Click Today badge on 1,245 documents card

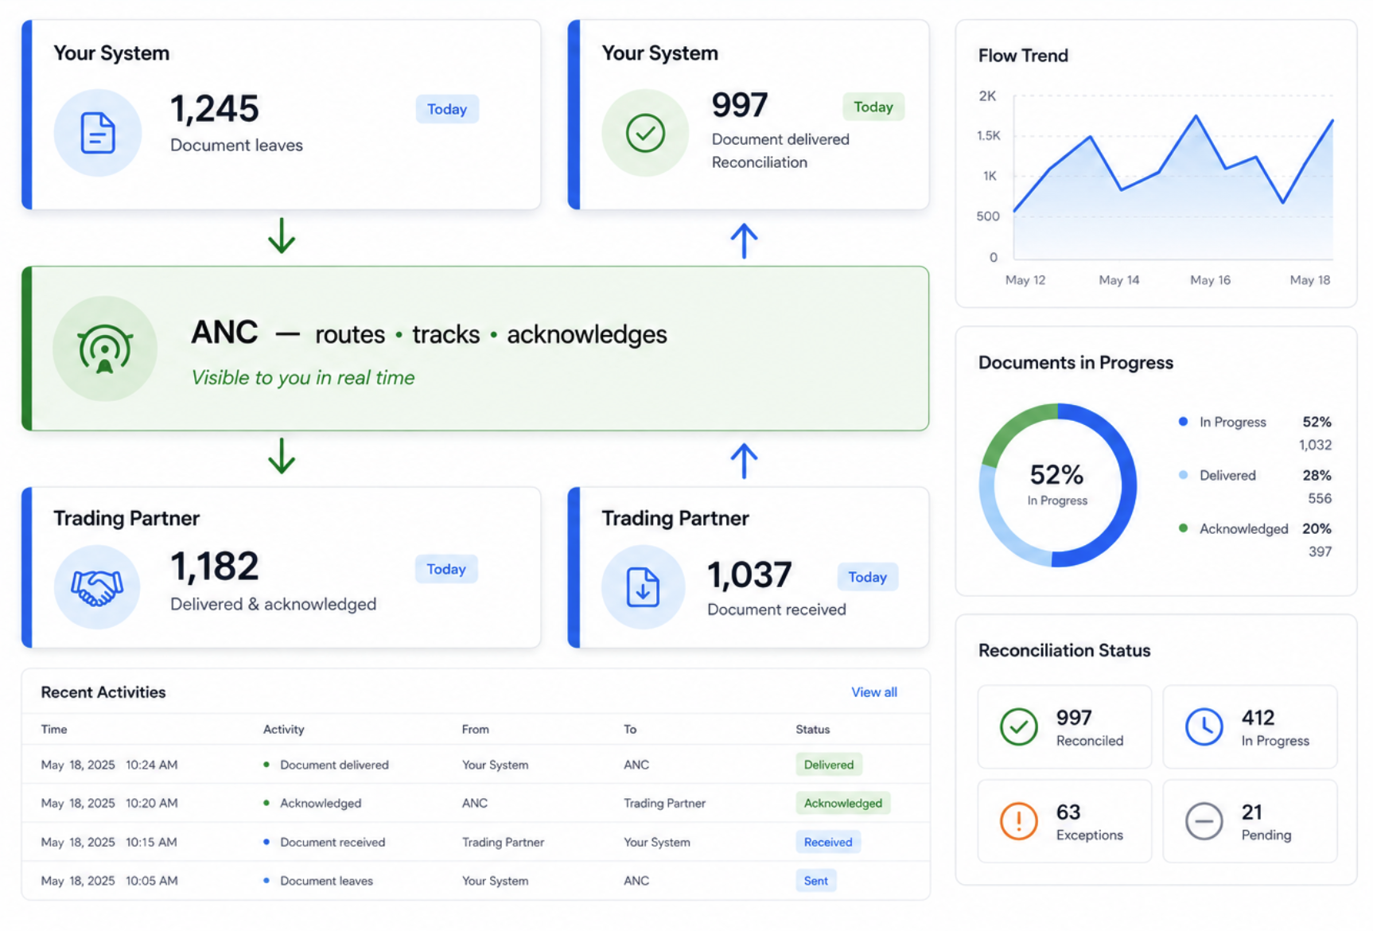447,109
